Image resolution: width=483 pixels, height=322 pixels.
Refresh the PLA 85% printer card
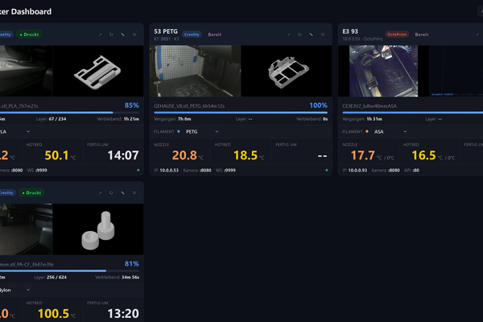point(111,35)
